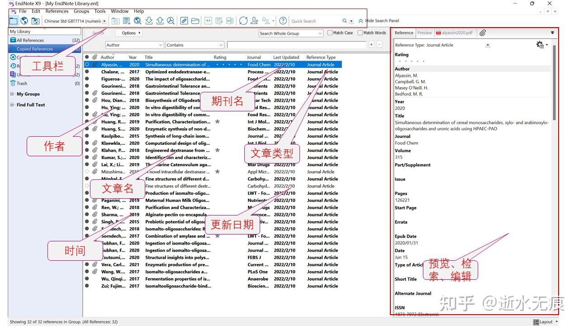
Task: Click Hide Search Panel
Action: click(x=379, y=21)
